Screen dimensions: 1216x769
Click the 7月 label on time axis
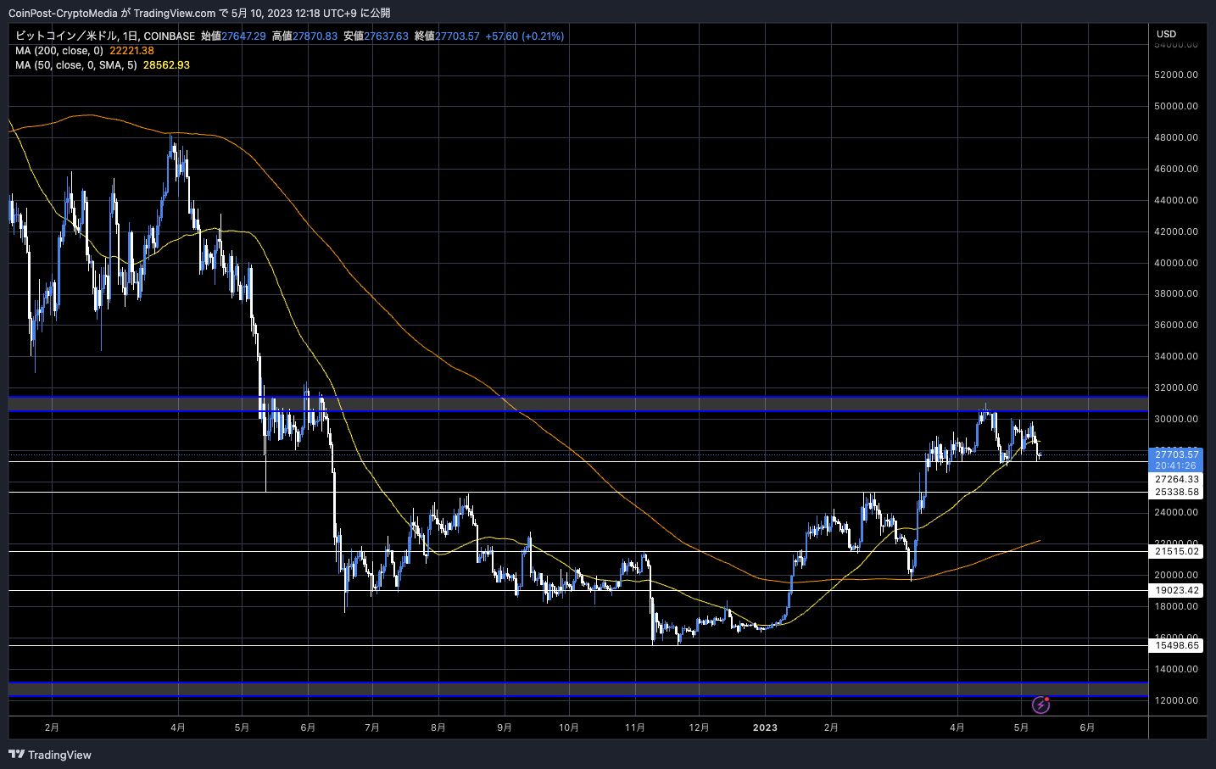pos(371,727)
